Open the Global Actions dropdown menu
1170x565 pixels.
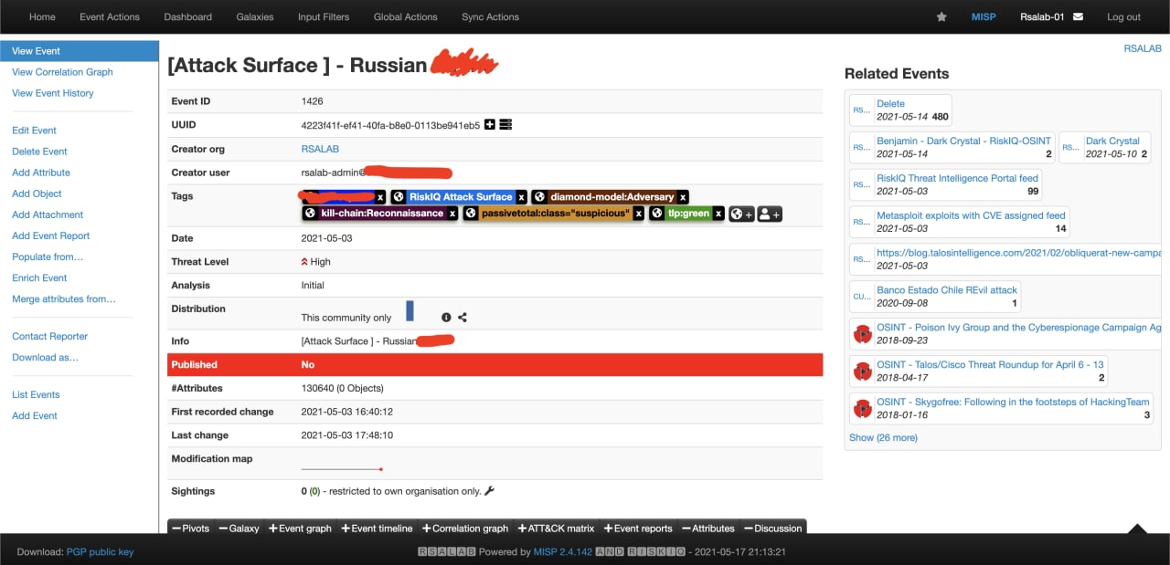point(405,16)
